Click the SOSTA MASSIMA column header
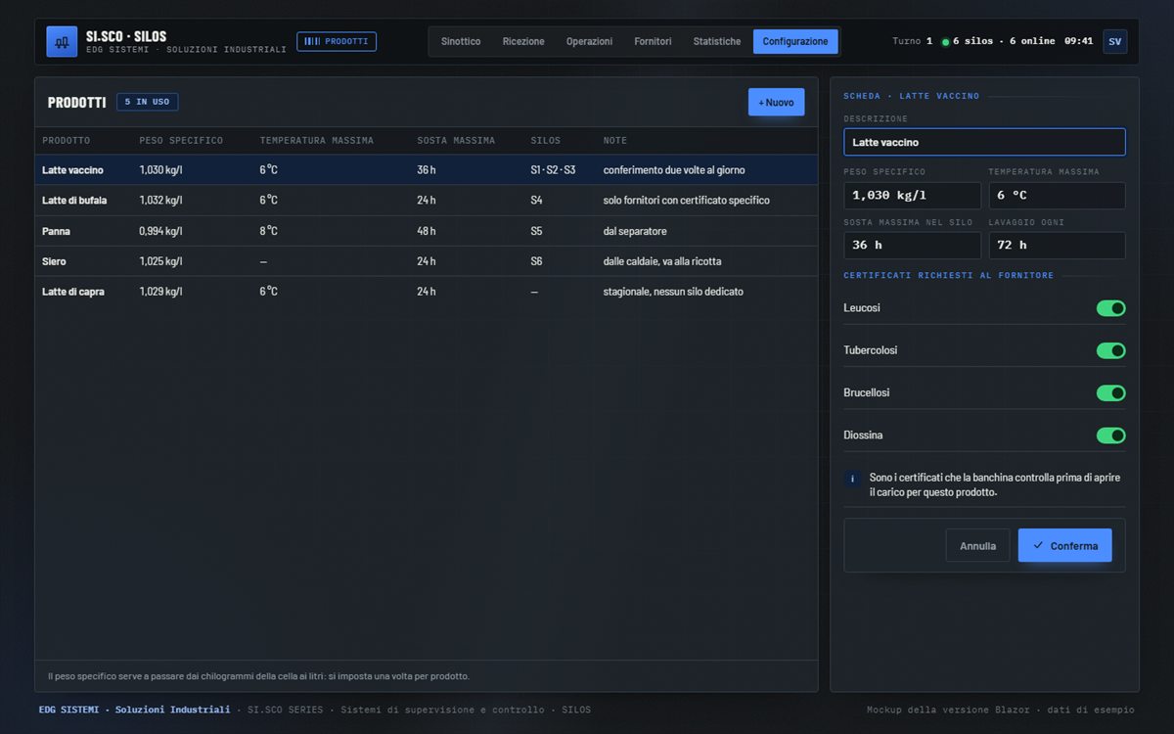Screen dimensions: 1174x734 [456, 141]
